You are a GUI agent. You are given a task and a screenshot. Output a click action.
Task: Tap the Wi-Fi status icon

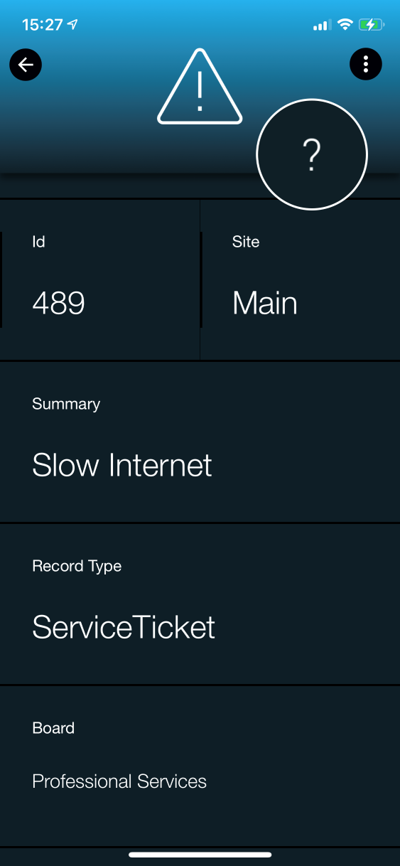click(345, 25)
